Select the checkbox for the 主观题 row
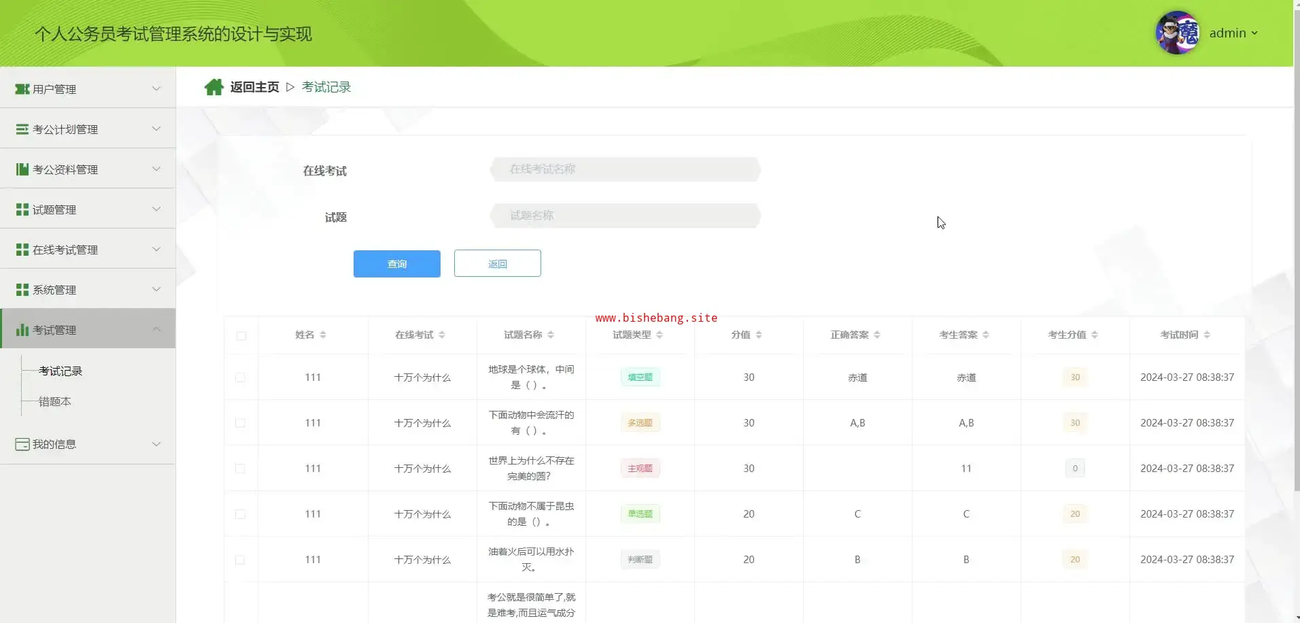 pyautogui.click(x=240, y=469)
